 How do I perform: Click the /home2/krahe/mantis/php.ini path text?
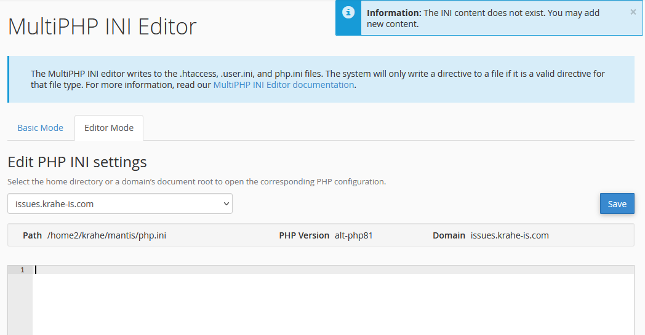pyautogui.click(x=106, y=235)
